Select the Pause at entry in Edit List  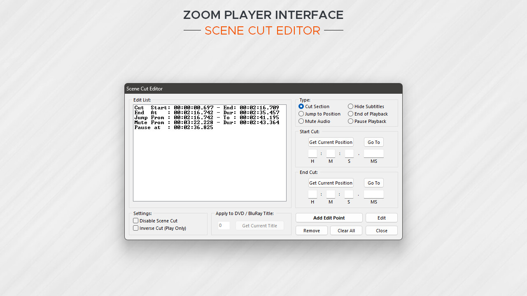(x=174, y=127)
